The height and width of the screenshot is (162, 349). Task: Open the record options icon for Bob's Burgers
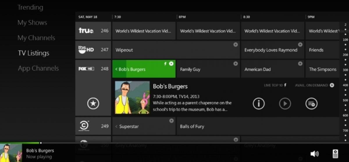[311, 103]
